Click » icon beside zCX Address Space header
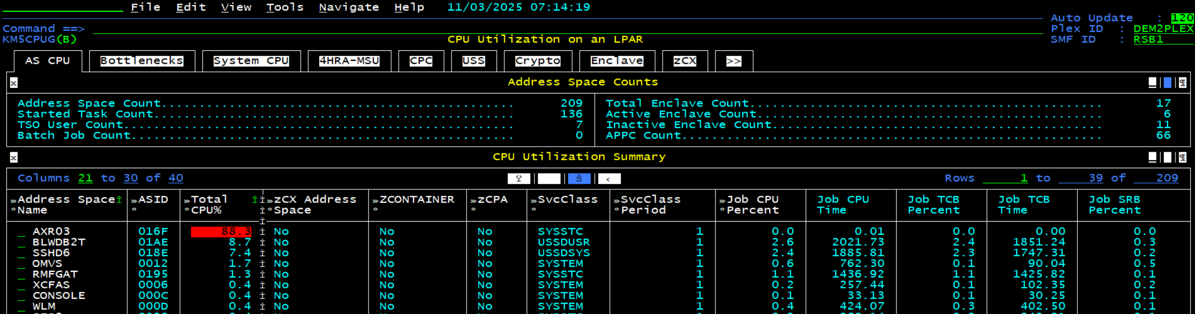Screen dimensions: 1195x314 point(270,200)
